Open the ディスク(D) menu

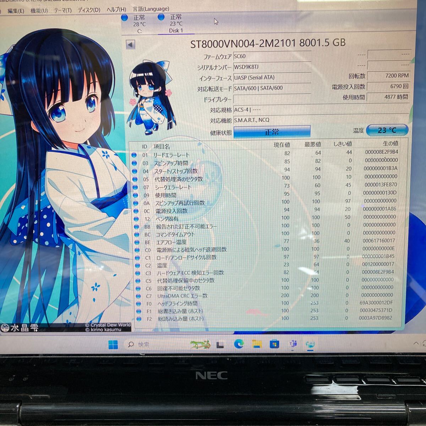(89, 10)
